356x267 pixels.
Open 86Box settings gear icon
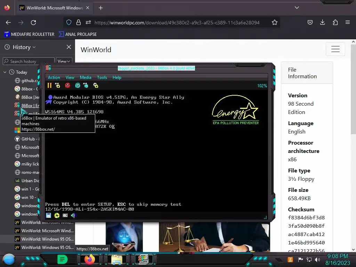click(96, 86)
